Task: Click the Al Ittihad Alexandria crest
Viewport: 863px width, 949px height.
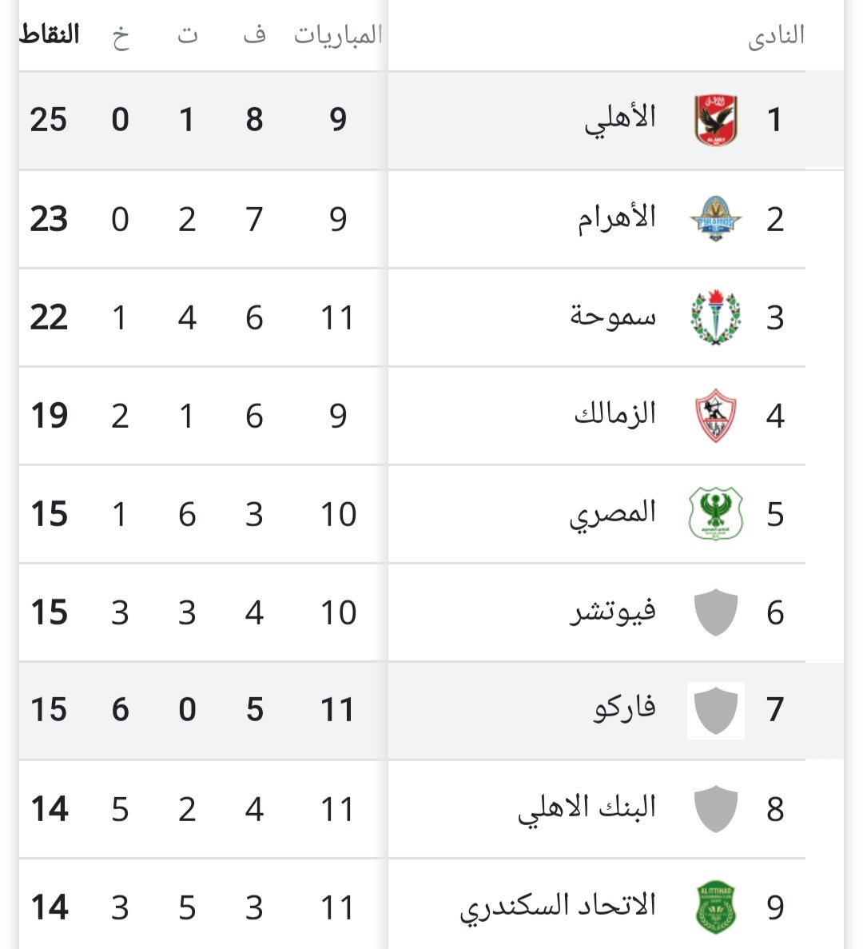Action: [715, 907]
